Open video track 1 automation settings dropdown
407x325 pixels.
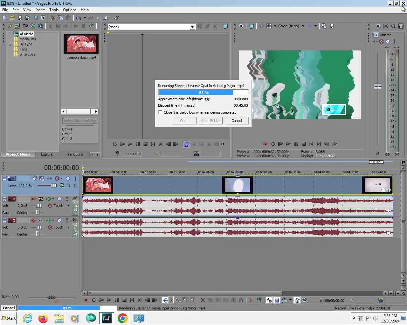tap(62, 178)
